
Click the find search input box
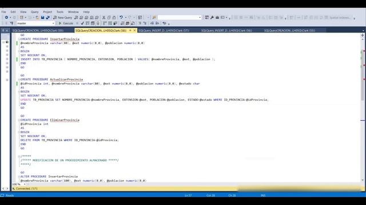178,18
